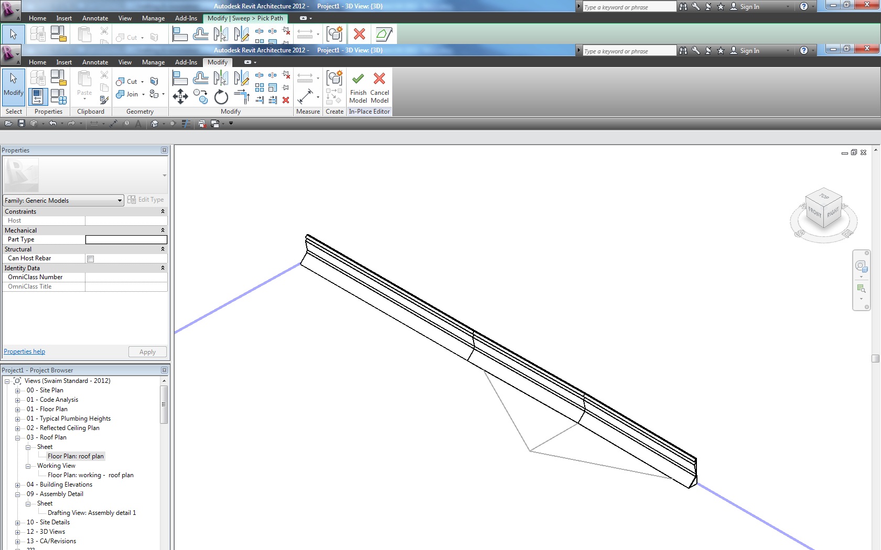Select the Array tool in Modify panel

tap(260, 87)
